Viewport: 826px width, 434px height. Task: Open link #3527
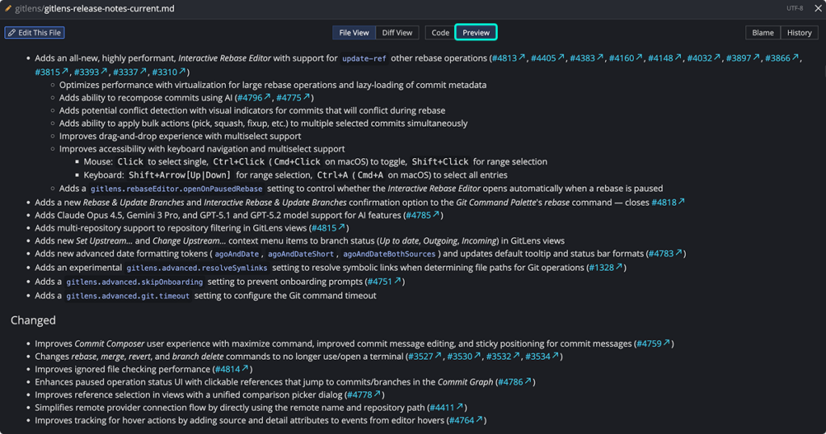pyautogui.click(x=424, y=356)
